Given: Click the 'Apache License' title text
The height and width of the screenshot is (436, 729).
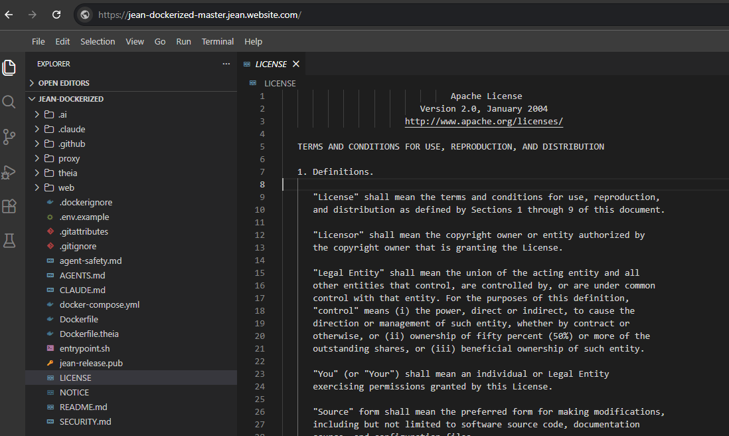Looking at the screenshot, I should coord(486,96).
